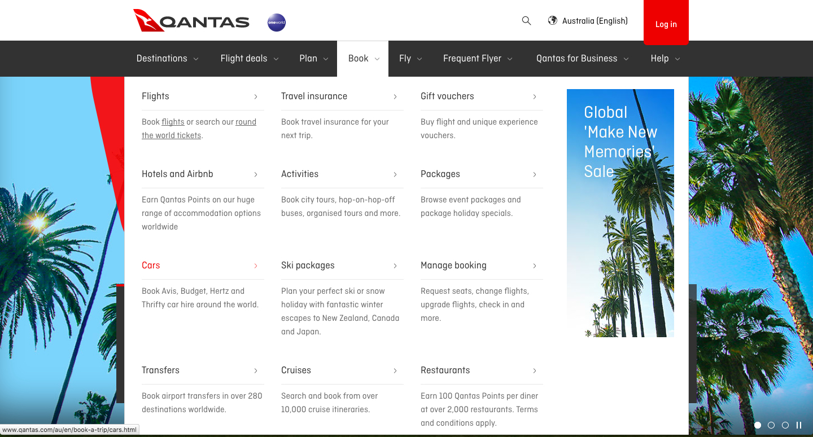Select the Book nav tab
This screenshot has width=813, height=437.
coord(363,59)
